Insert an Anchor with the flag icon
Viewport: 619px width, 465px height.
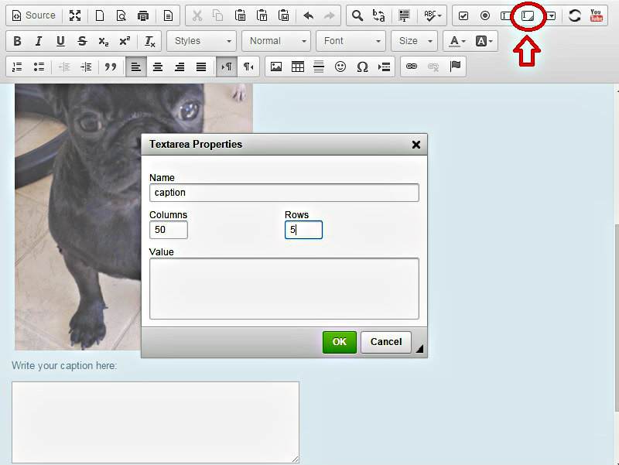455,67
